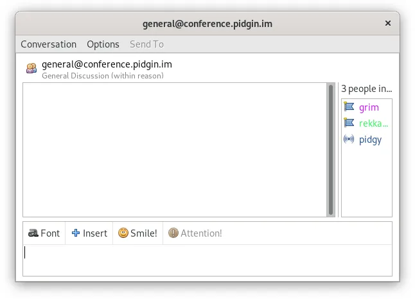Click the conversation history scrollbar
Screen dimensions: 415x299
tap(331, 150)
